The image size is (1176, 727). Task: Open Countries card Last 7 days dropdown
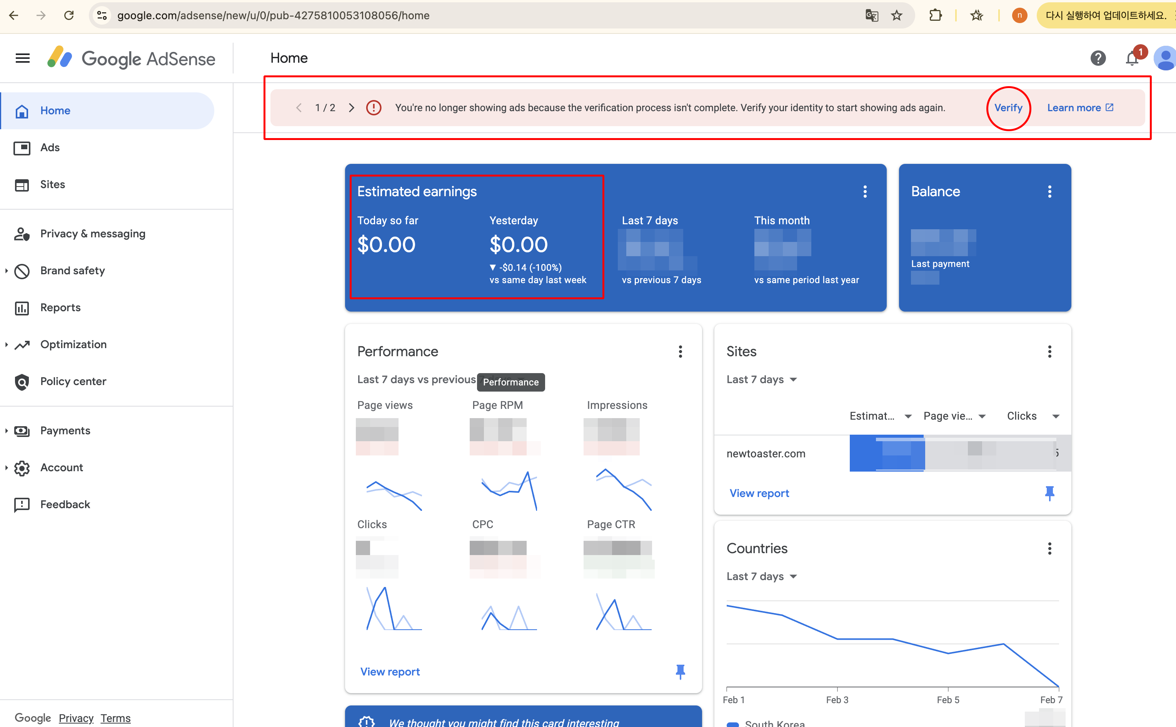[x=762, y=576]
